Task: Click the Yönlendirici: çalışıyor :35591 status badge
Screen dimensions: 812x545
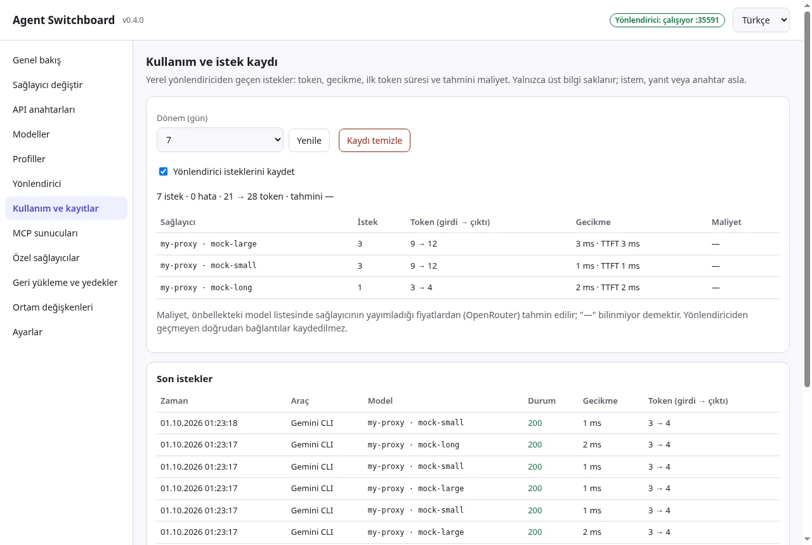Action: (667, 20)
